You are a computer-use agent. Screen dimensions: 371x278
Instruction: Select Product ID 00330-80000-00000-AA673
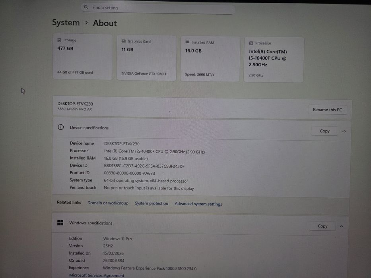(x=129, y=173)
